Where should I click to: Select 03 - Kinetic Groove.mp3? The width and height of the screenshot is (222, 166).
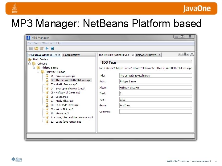pos(64,84)
